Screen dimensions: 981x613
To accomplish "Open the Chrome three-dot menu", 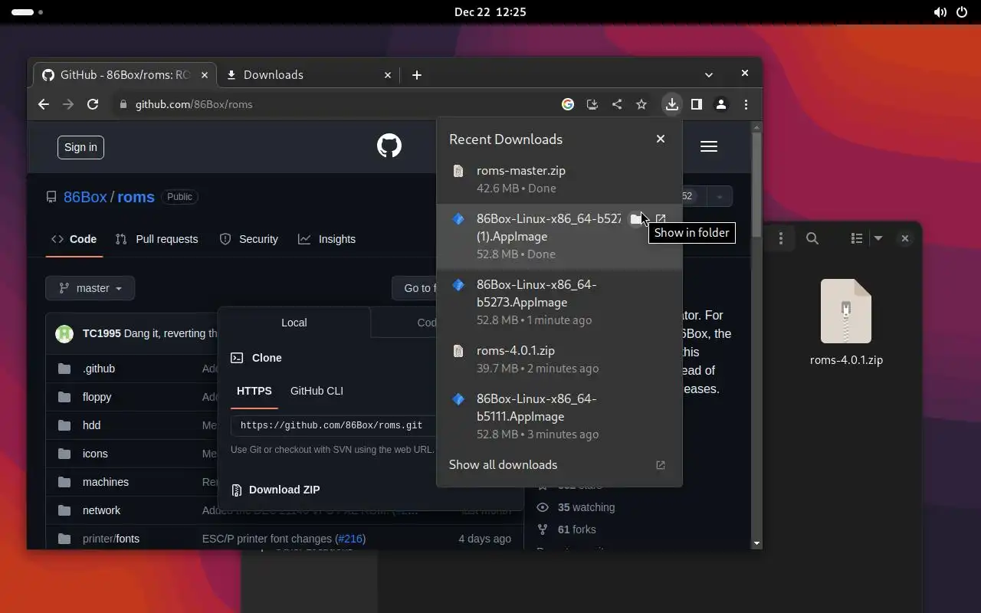I will (746, 104).
